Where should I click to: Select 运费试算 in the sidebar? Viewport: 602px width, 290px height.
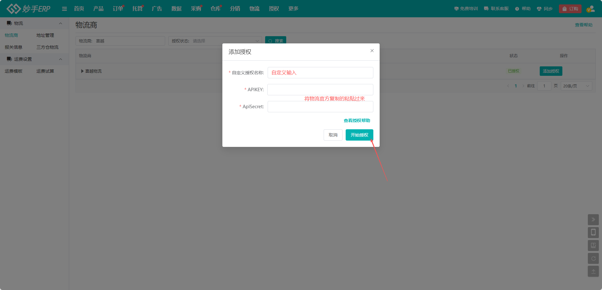coord(45,71)
